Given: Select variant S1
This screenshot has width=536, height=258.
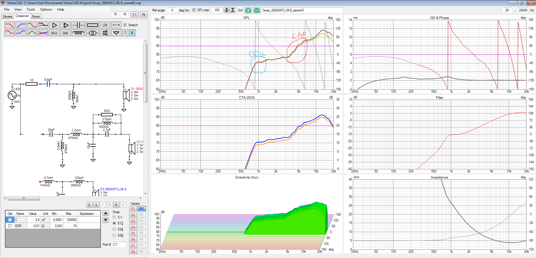Looking at the screenshot, I should (133, 209).
